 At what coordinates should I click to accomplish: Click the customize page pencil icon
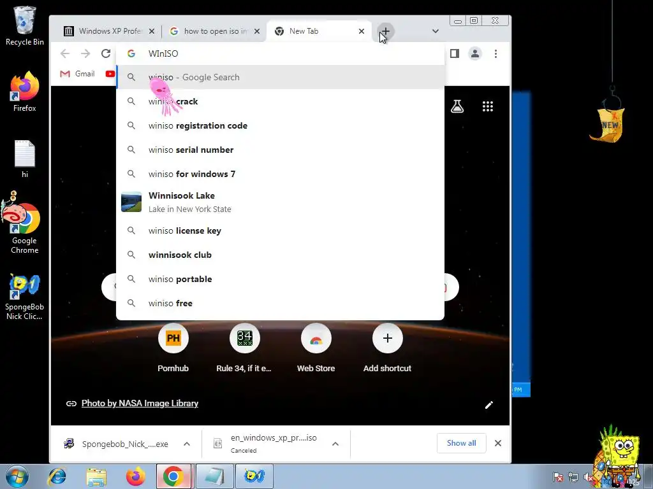coord(489,405)
